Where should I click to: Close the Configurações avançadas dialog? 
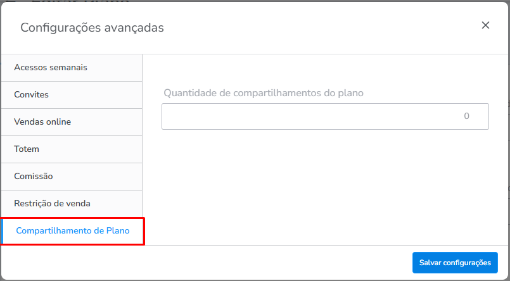click(486, 25)
